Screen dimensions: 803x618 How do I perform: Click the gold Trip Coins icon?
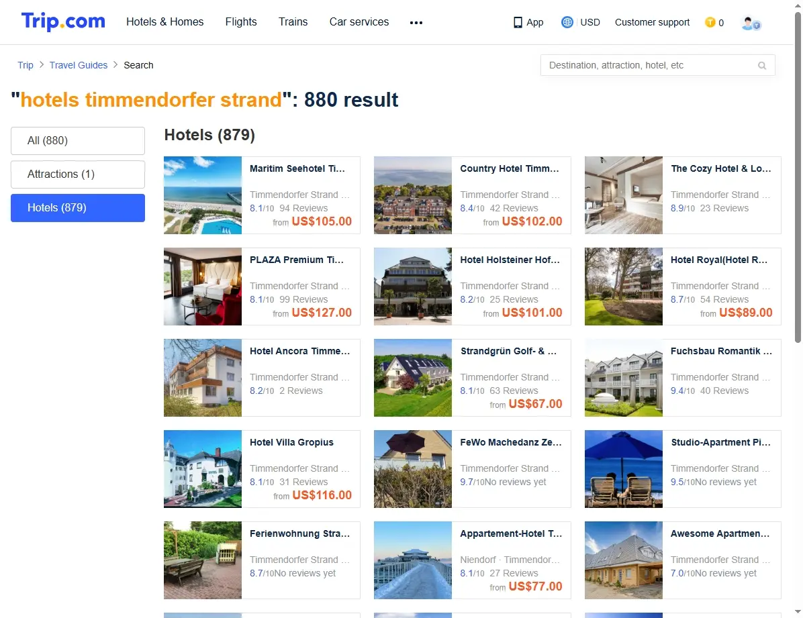[710, 22]
